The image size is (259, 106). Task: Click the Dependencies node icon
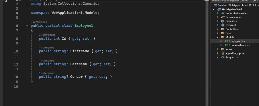pos(223,17)
